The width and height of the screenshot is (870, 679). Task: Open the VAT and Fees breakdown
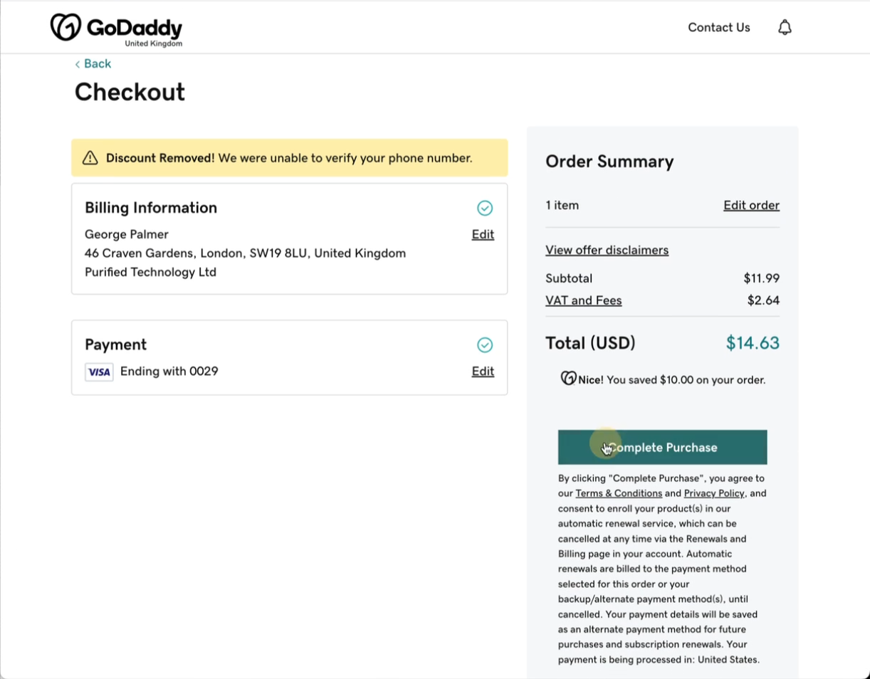coord(583,300)
